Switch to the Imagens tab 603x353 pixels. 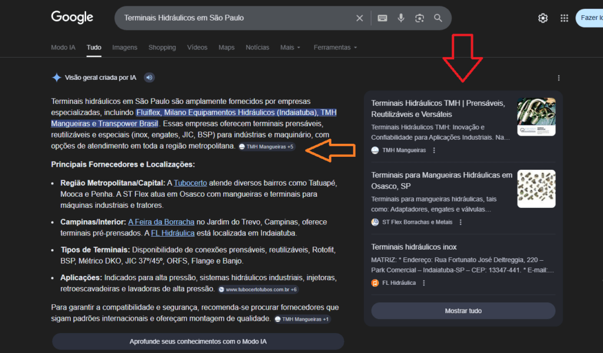coord(124,47)
